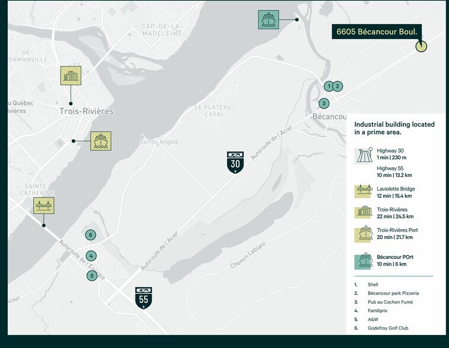This screenshot has height=348, width=449.
Task: Click the yellow bridge icon near Sainte Catherine
Action: click(x=44, y=205)
